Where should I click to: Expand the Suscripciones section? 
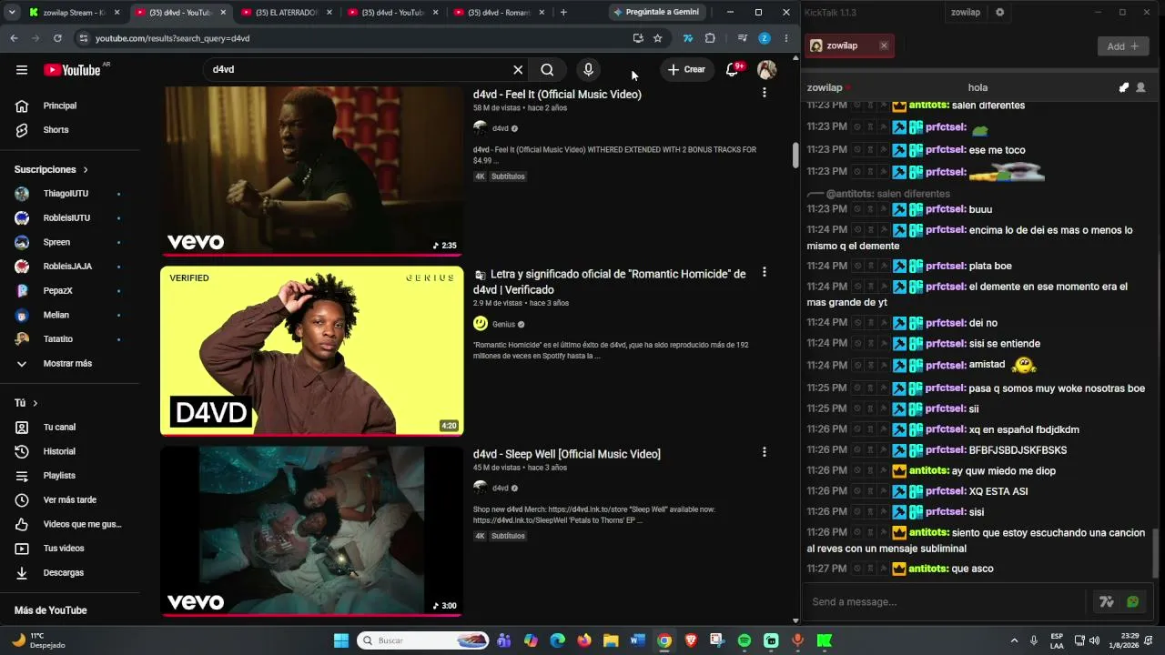51,169
